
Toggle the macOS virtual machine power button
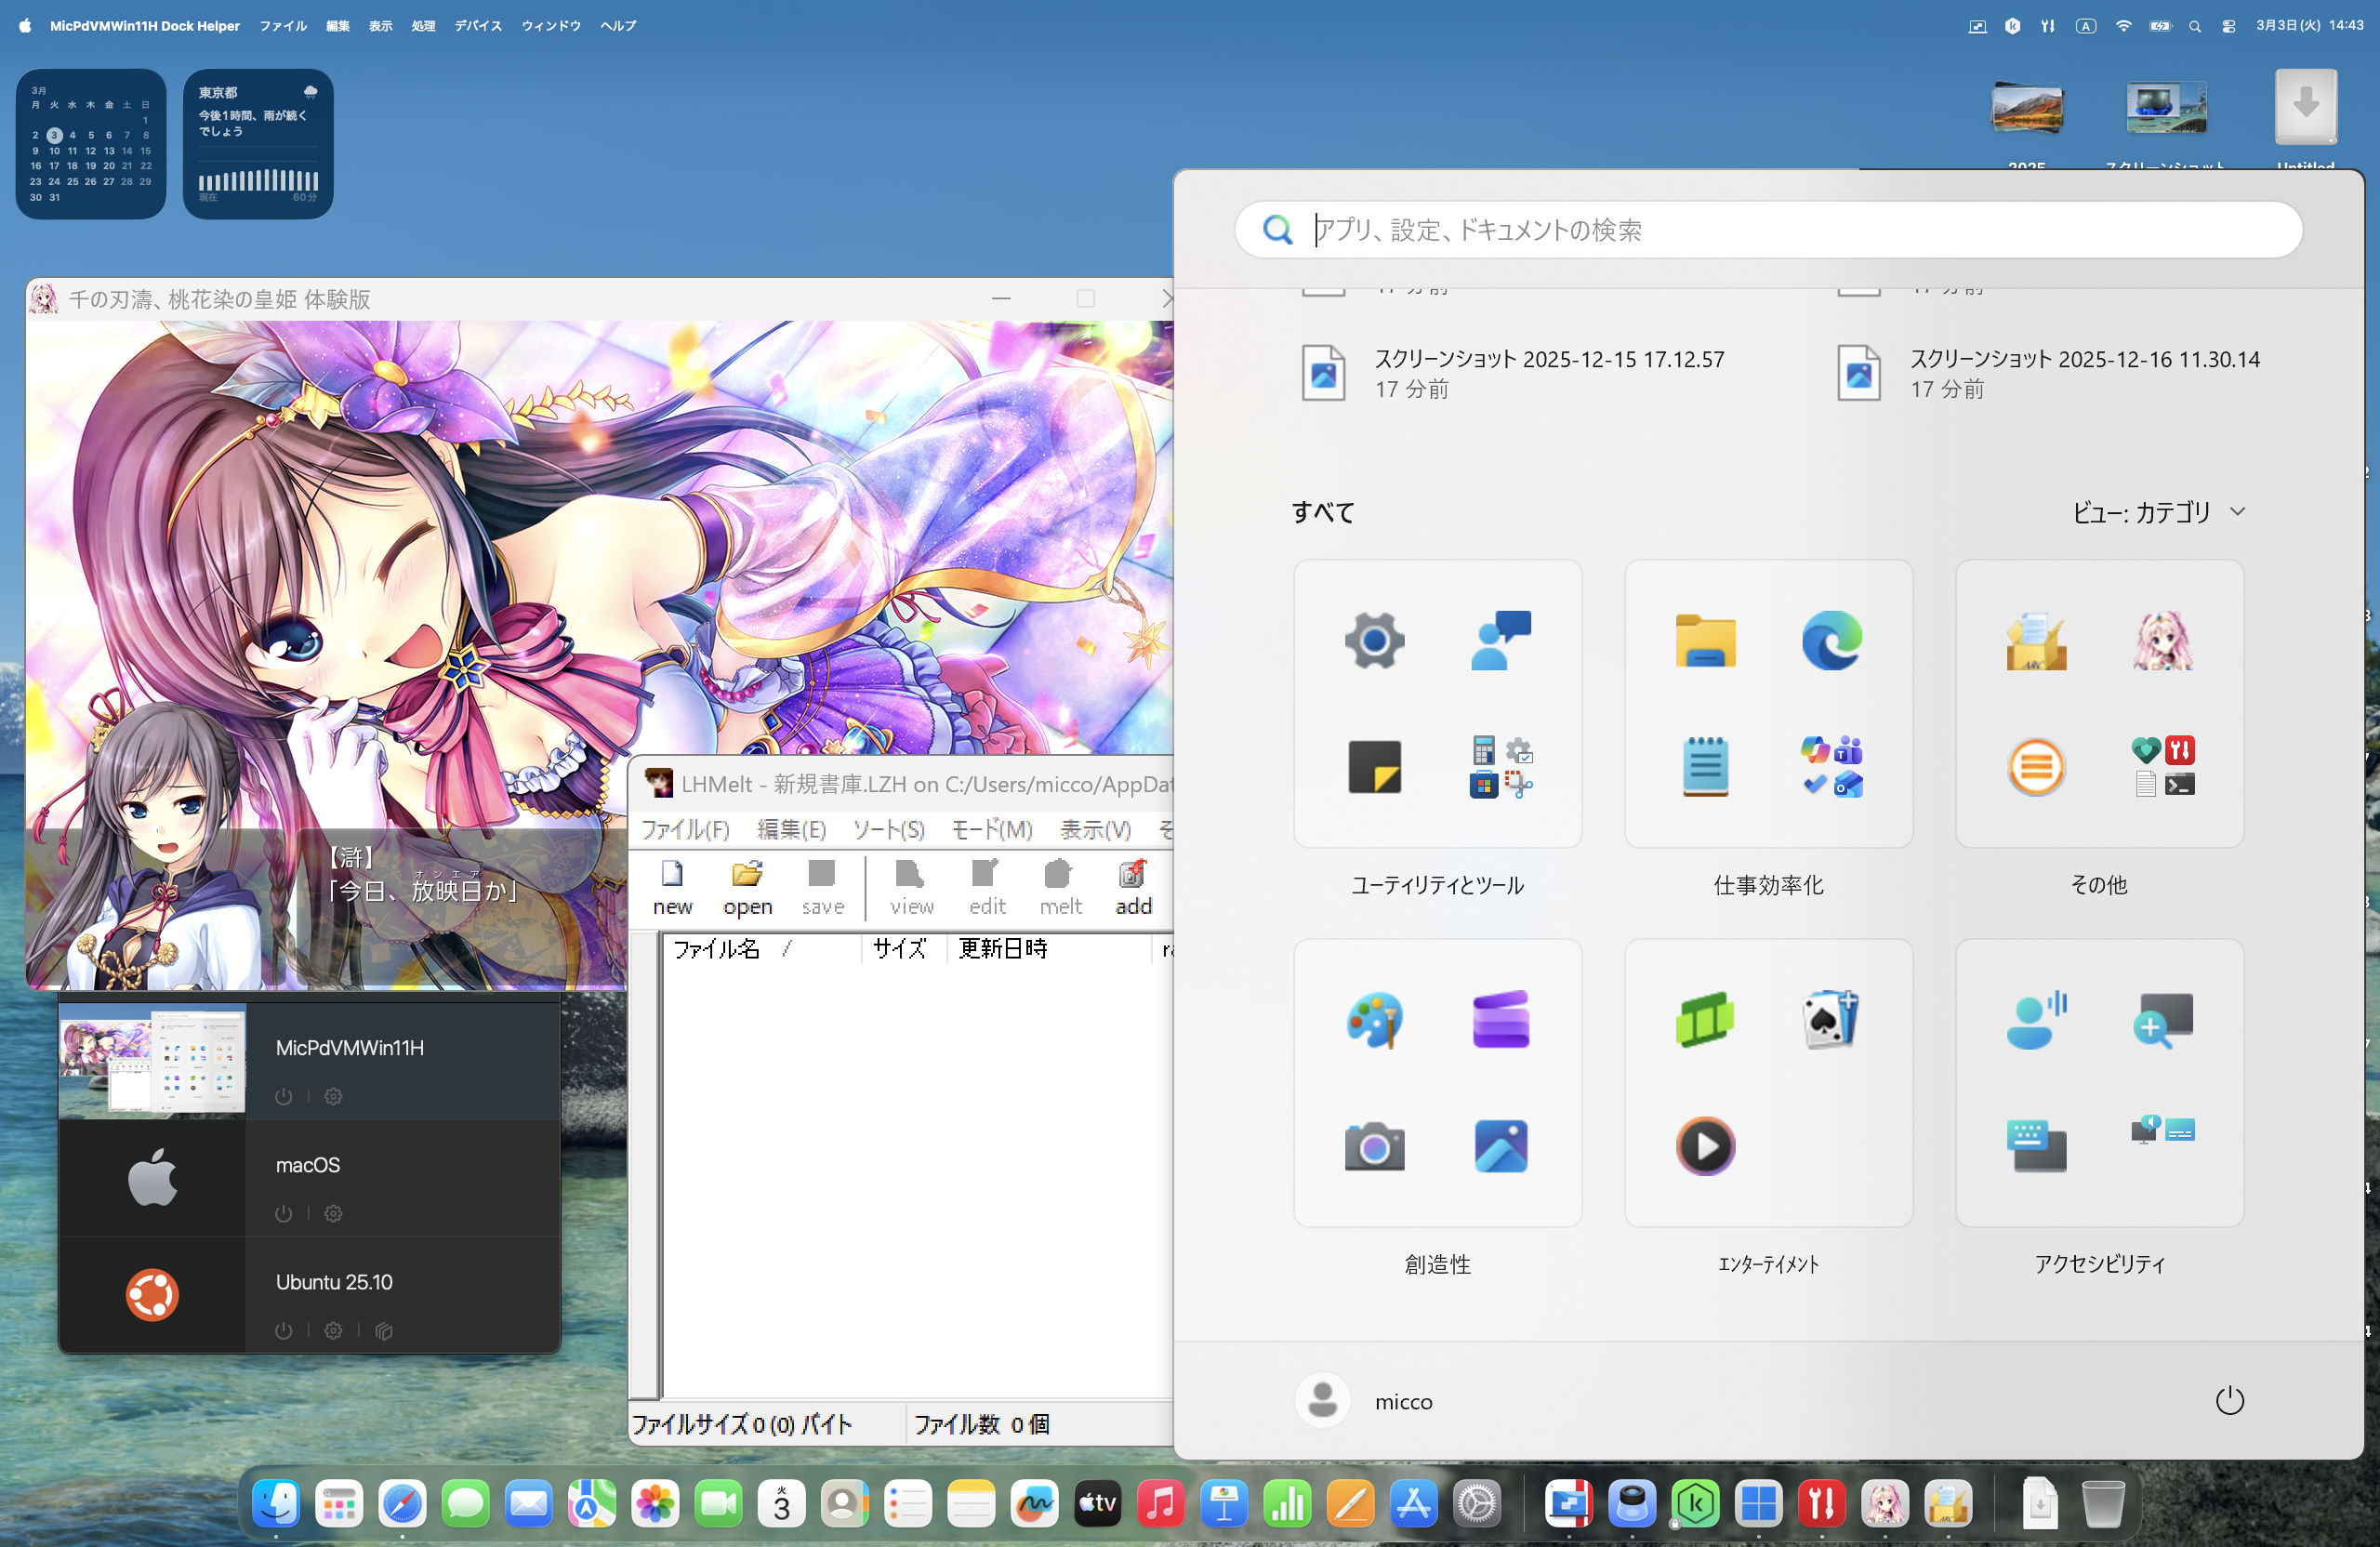284,1214
